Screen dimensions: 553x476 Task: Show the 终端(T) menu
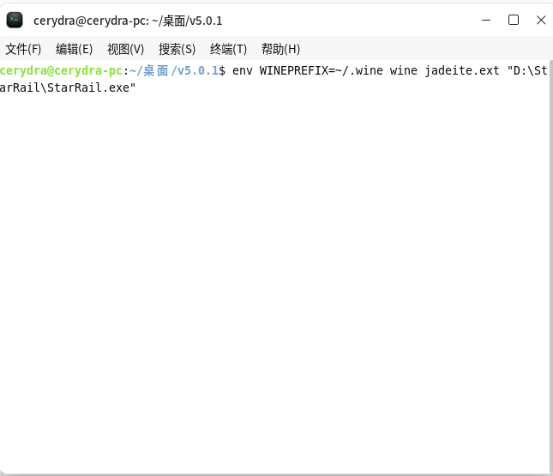coord(228,49)
